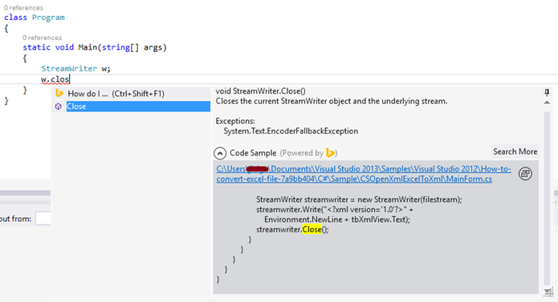Click the purple method icon next to Close
558x302 pixels.
[59, 107]
